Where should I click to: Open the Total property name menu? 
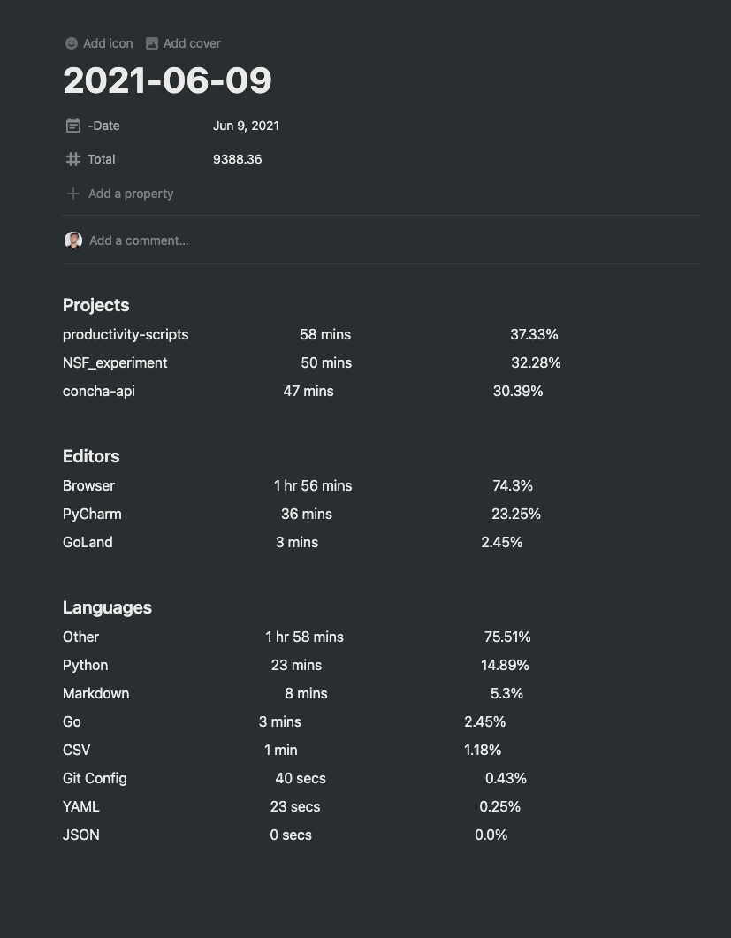click(101, 159)
